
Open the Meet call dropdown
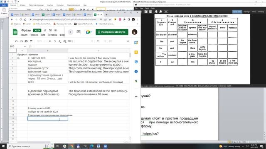(x=92, y=32)
